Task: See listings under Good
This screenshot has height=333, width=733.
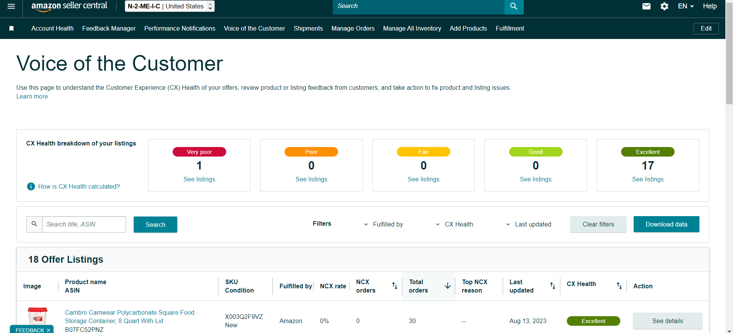Action: coord(536,179)
